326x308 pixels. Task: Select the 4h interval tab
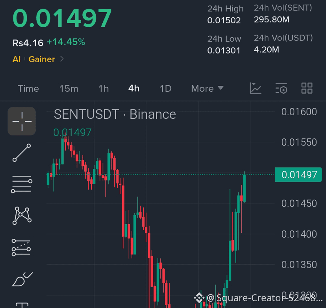[x=134, y=89]
